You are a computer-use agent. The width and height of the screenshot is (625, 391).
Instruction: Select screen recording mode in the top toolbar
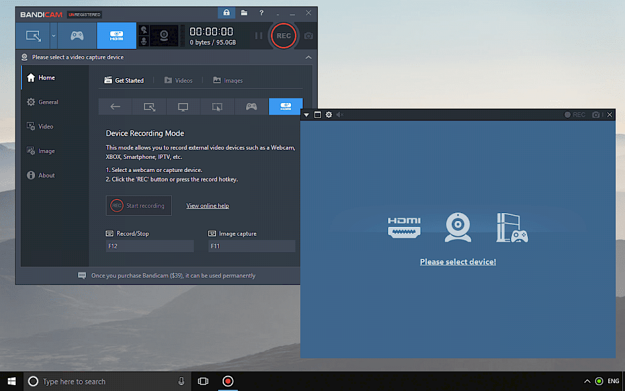[33, 36]
